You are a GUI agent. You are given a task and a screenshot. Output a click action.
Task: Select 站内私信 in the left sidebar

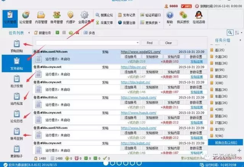click(x=17, y=99)
